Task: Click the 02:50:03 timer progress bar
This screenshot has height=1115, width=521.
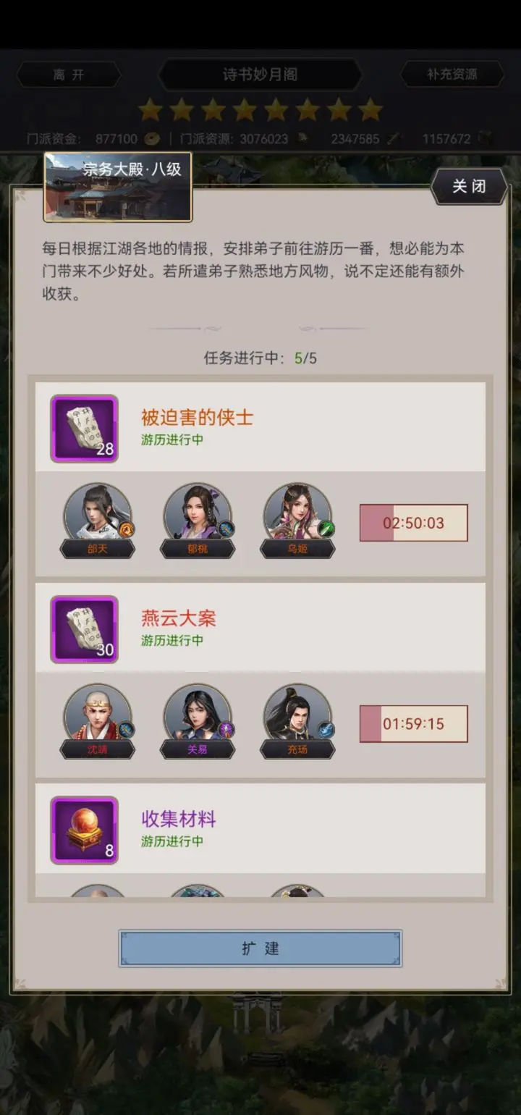Action: click(414, 523)
